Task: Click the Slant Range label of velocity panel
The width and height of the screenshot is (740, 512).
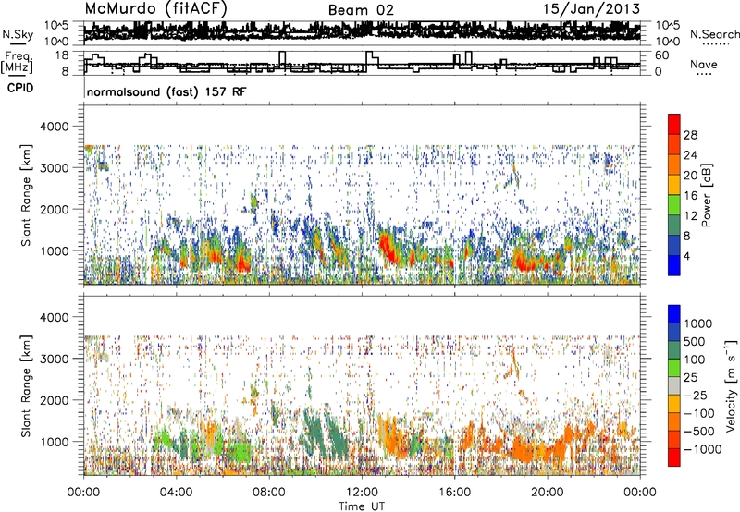Action: [x=26, y=386]
